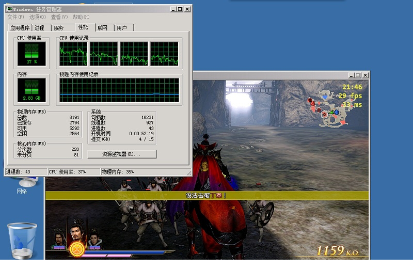The height and width of the screenshot is (270, 413).
Task: Click the second CPU core history graph
Action: (104, 54)
